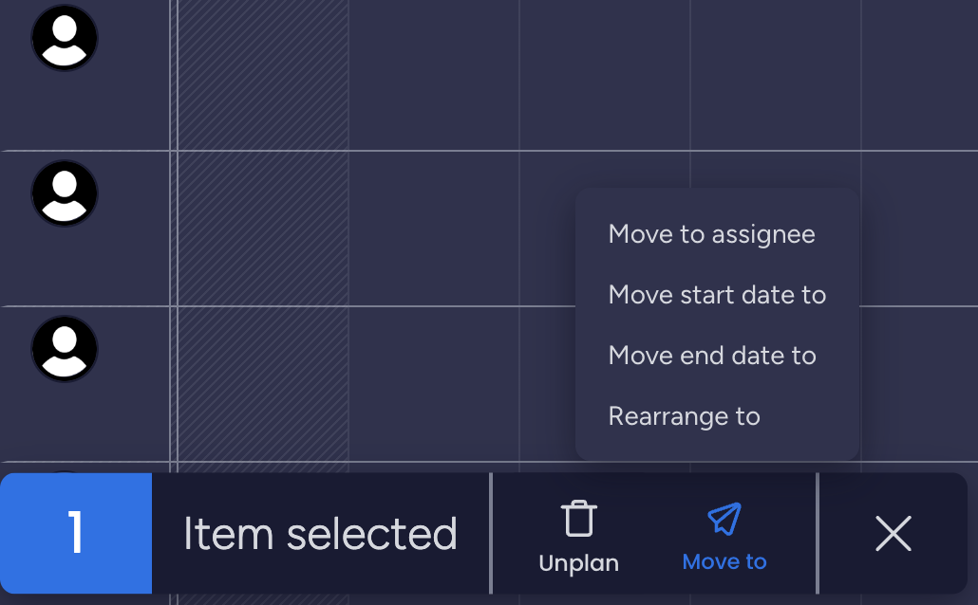Image resolution: width=978 pixels, height=605 pixels.
Task: Click the rightmost empty cell in the first avatar row
Action: (918, 74)
